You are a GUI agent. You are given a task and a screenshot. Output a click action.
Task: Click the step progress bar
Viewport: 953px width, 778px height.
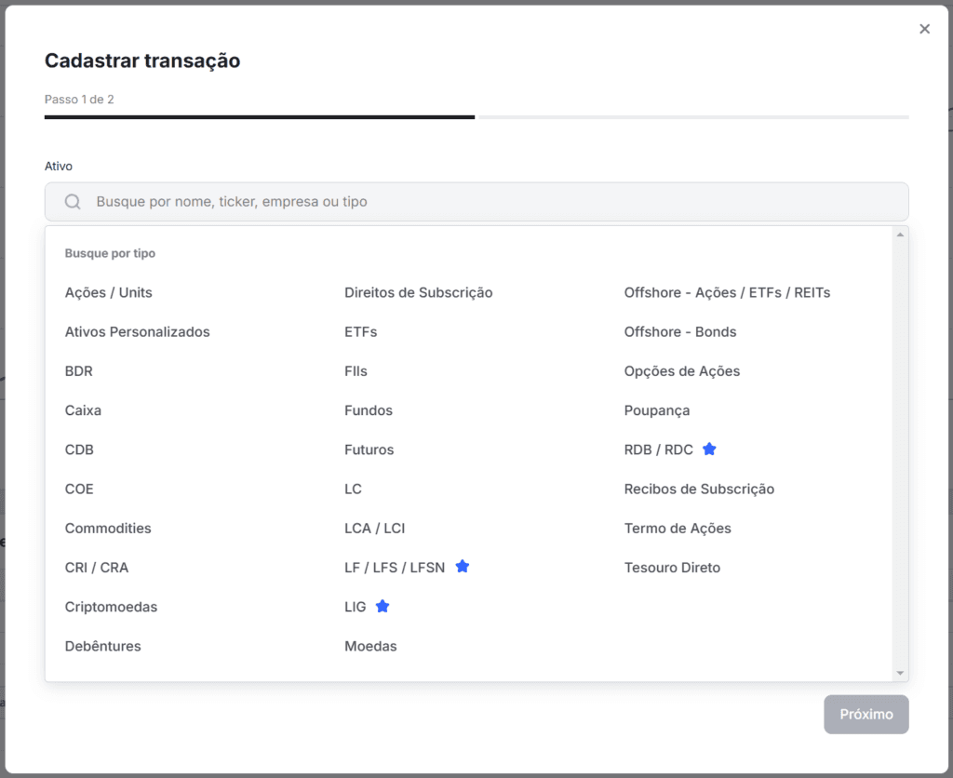476,117
